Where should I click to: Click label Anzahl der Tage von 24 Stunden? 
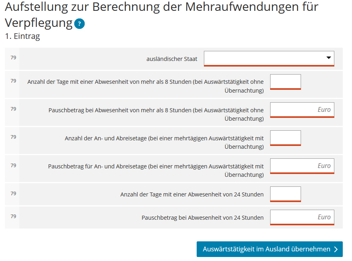192,194
